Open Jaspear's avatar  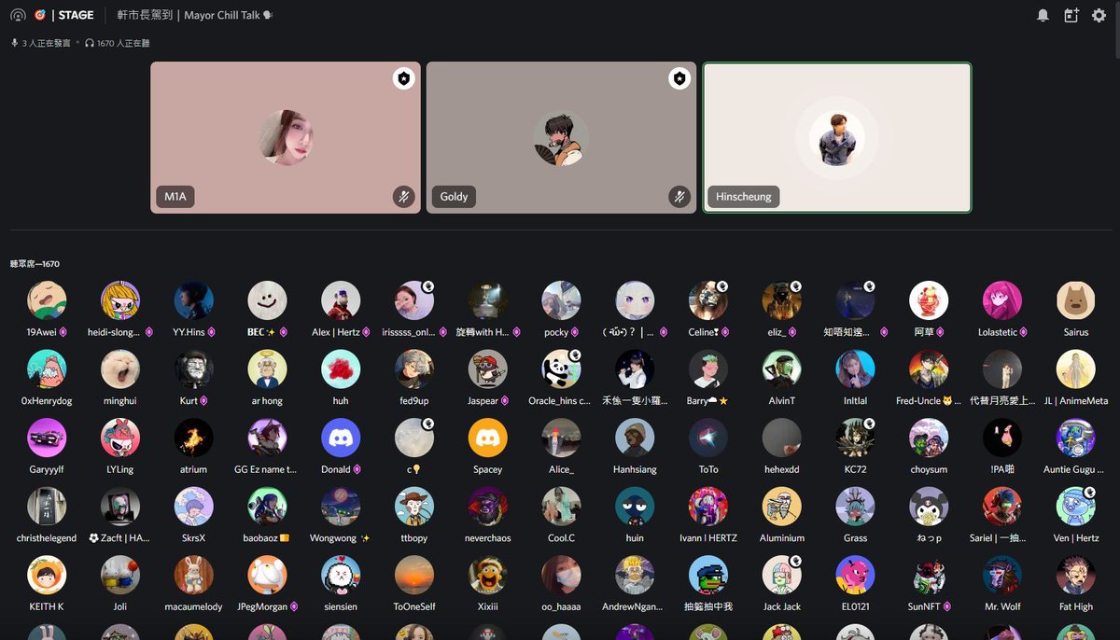[x=488, y=369]
